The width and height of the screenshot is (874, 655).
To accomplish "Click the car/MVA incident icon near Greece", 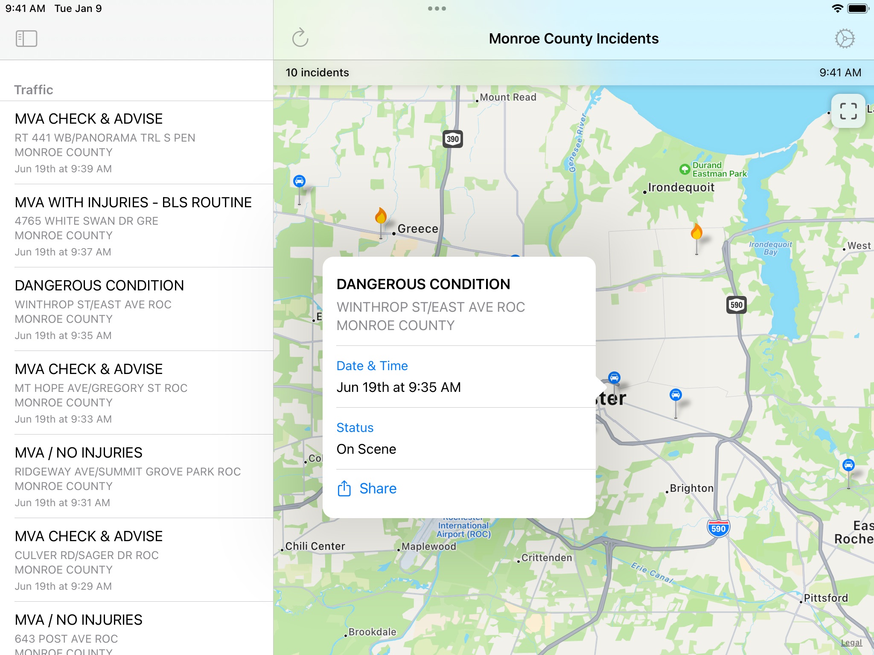I will [x=299, y=181].
